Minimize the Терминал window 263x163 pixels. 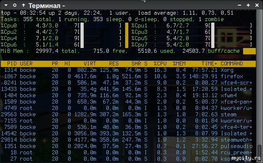point(239,5)
